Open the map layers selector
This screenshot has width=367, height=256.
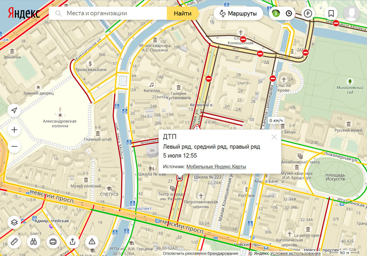coord(14,222)
